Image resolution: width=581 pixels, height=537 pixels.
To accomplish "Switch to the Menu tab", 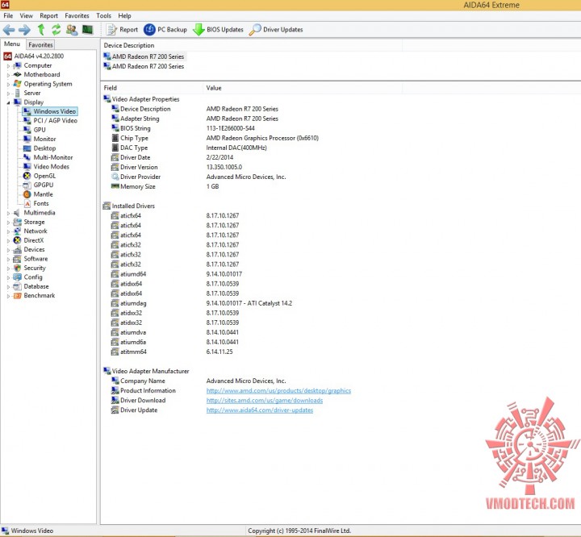I will coord(12,44).
